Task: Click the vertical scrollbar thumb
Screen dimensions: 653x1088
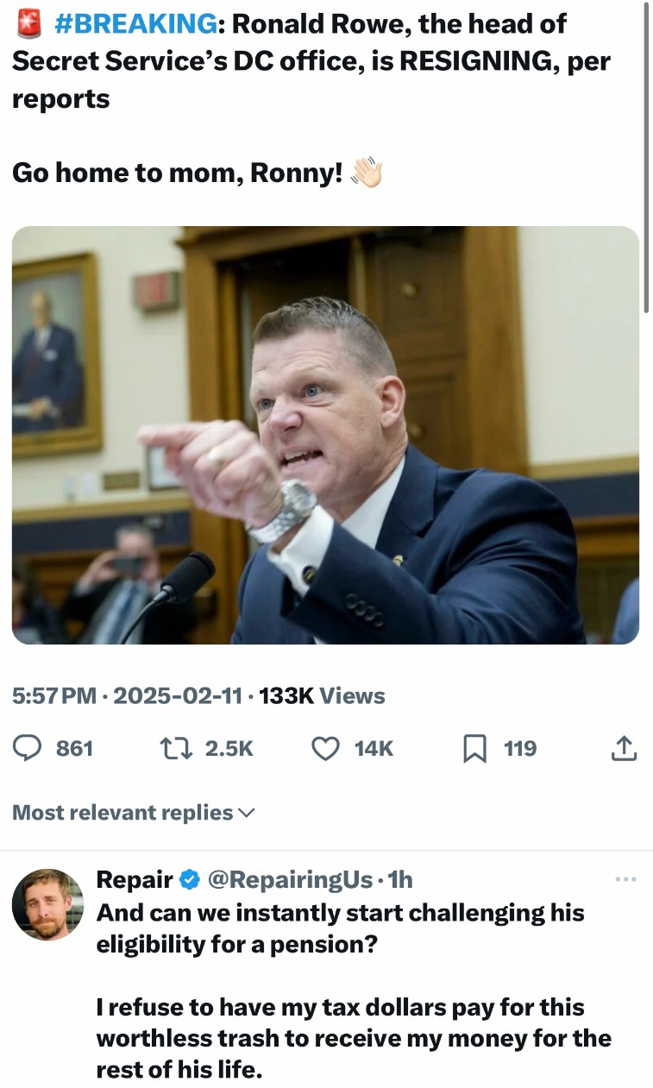Action: point(646,155)
